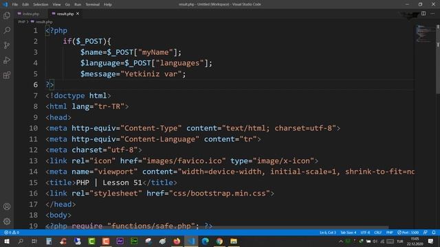
Task: Click the vertical editor scrollbar
Action: tap(438, 59)
